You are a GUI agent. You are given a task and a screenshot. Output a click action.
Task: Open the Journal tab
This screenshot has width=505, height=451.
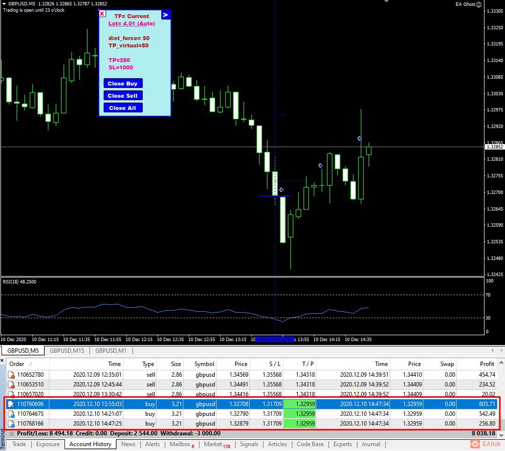(x=371, y=444)
